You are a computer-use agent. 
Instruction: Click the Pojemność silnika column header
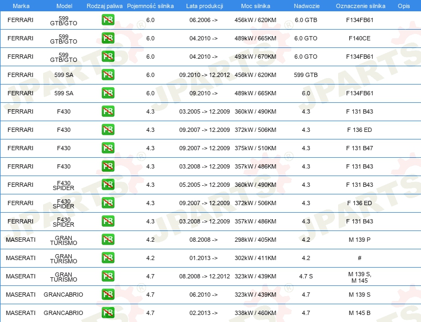150,6
